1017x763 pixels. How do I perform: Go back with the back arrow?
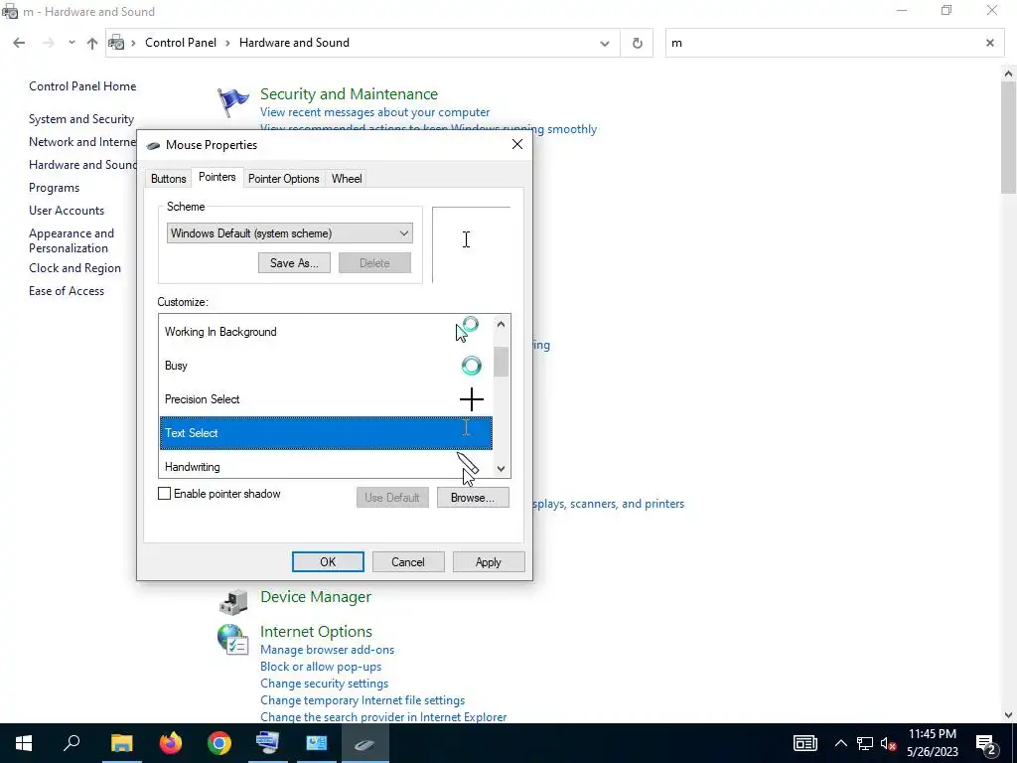pos(19,43)
